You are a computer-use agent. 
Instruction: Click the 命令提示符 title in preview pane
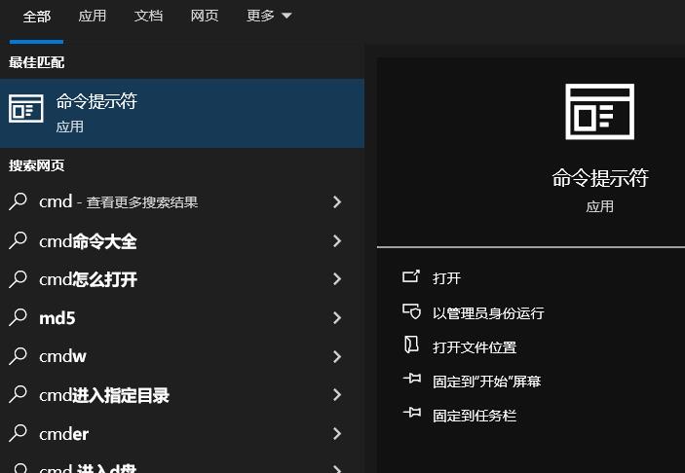pyautogui.click(x=600, y=178)
